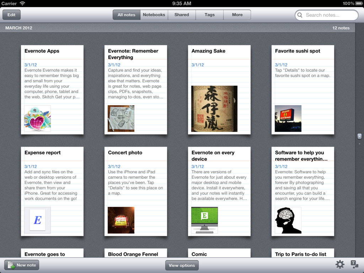The width and height of the screenshot is (364, 273).
Task: Tap the 3/1/12 date on Evernote Apps
Action: (31, 65)
